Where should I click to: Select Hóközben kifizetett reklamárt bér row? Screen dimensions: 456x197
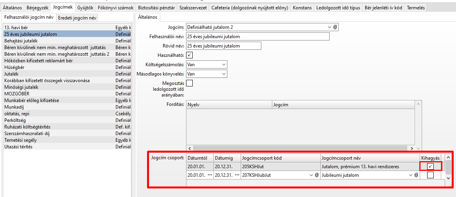pyautogui.click(x=67, y=61)
